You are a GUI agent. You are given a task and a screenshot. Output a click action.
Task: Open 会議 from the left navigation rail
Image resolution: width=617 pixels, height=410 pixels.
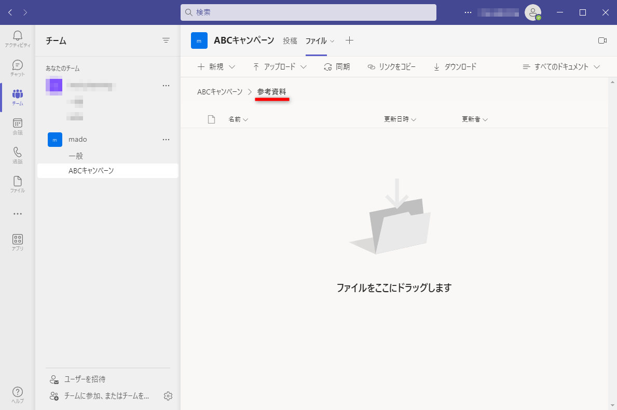point(17,125)
